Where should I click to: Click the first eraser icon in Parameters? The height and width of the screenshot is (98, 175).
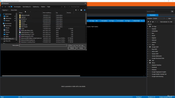coord(148,22)
